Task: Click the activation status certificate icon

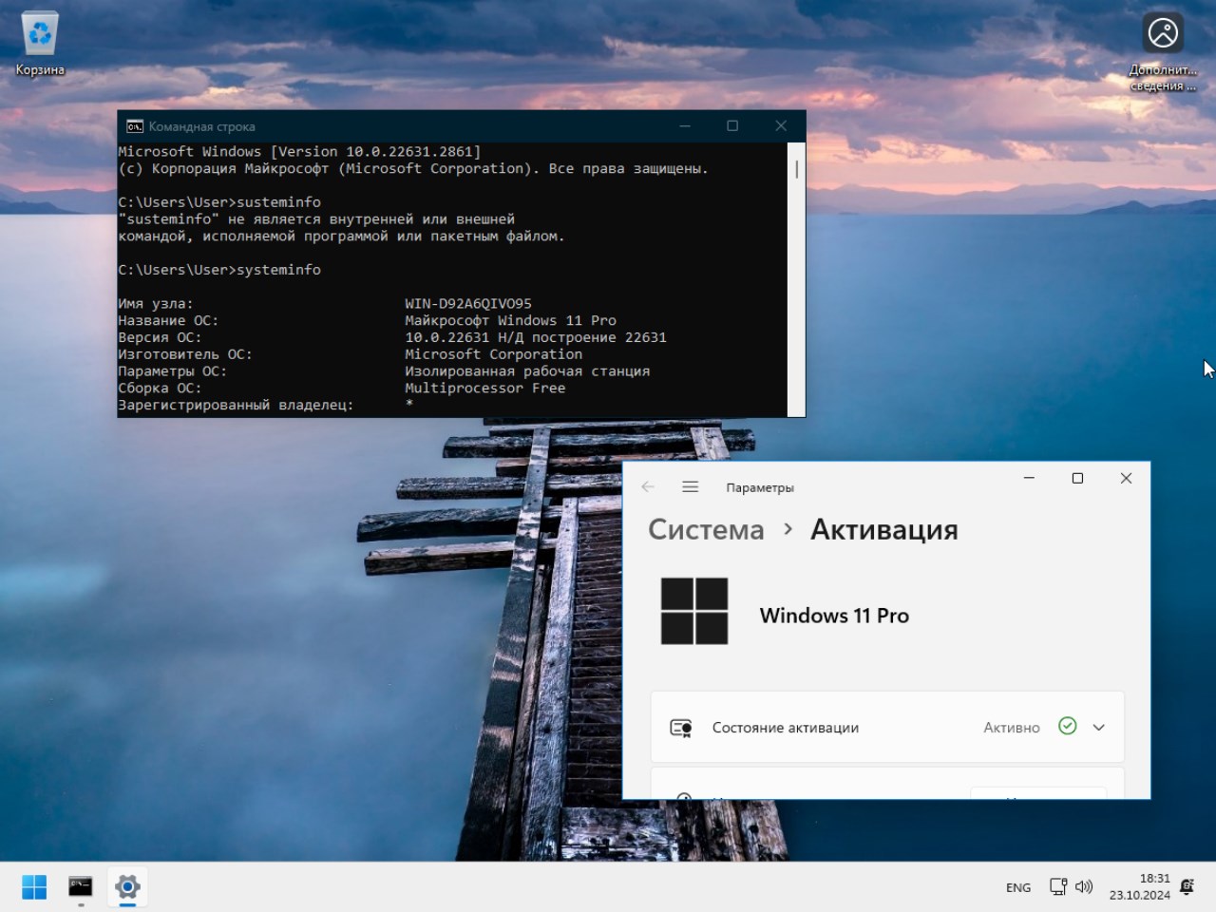Action: coord(681,728)
